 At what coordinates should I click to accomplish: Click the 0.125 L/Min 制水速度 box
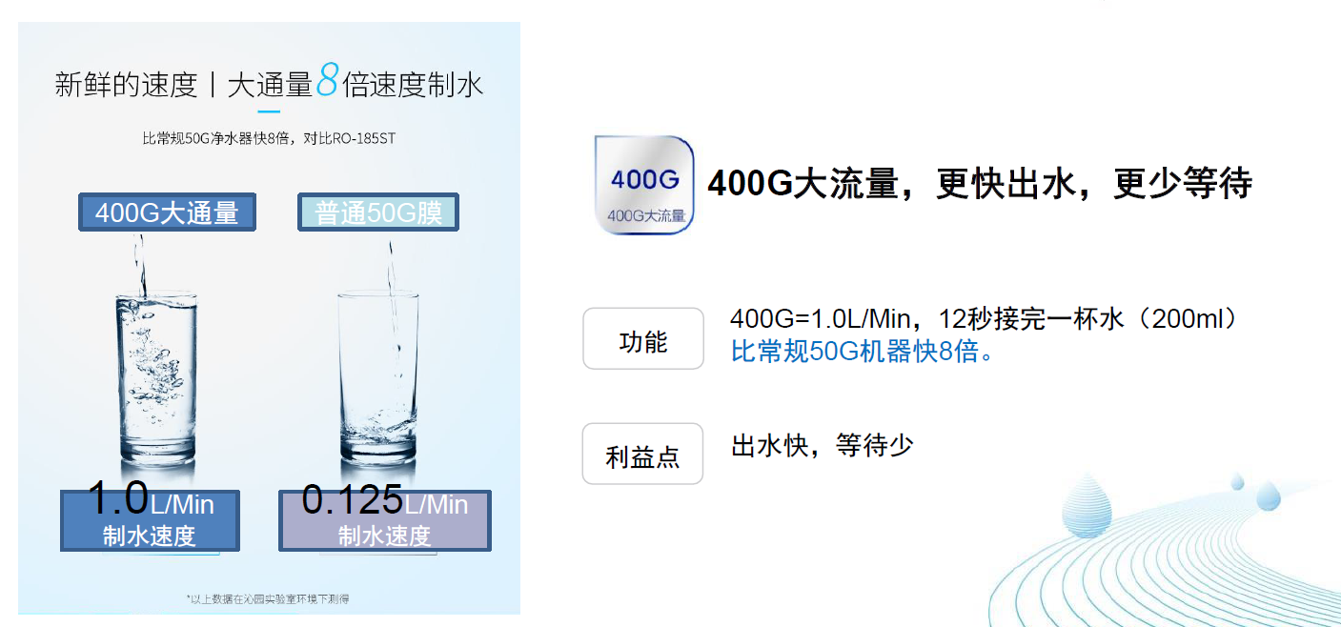(x=385, y=520)
